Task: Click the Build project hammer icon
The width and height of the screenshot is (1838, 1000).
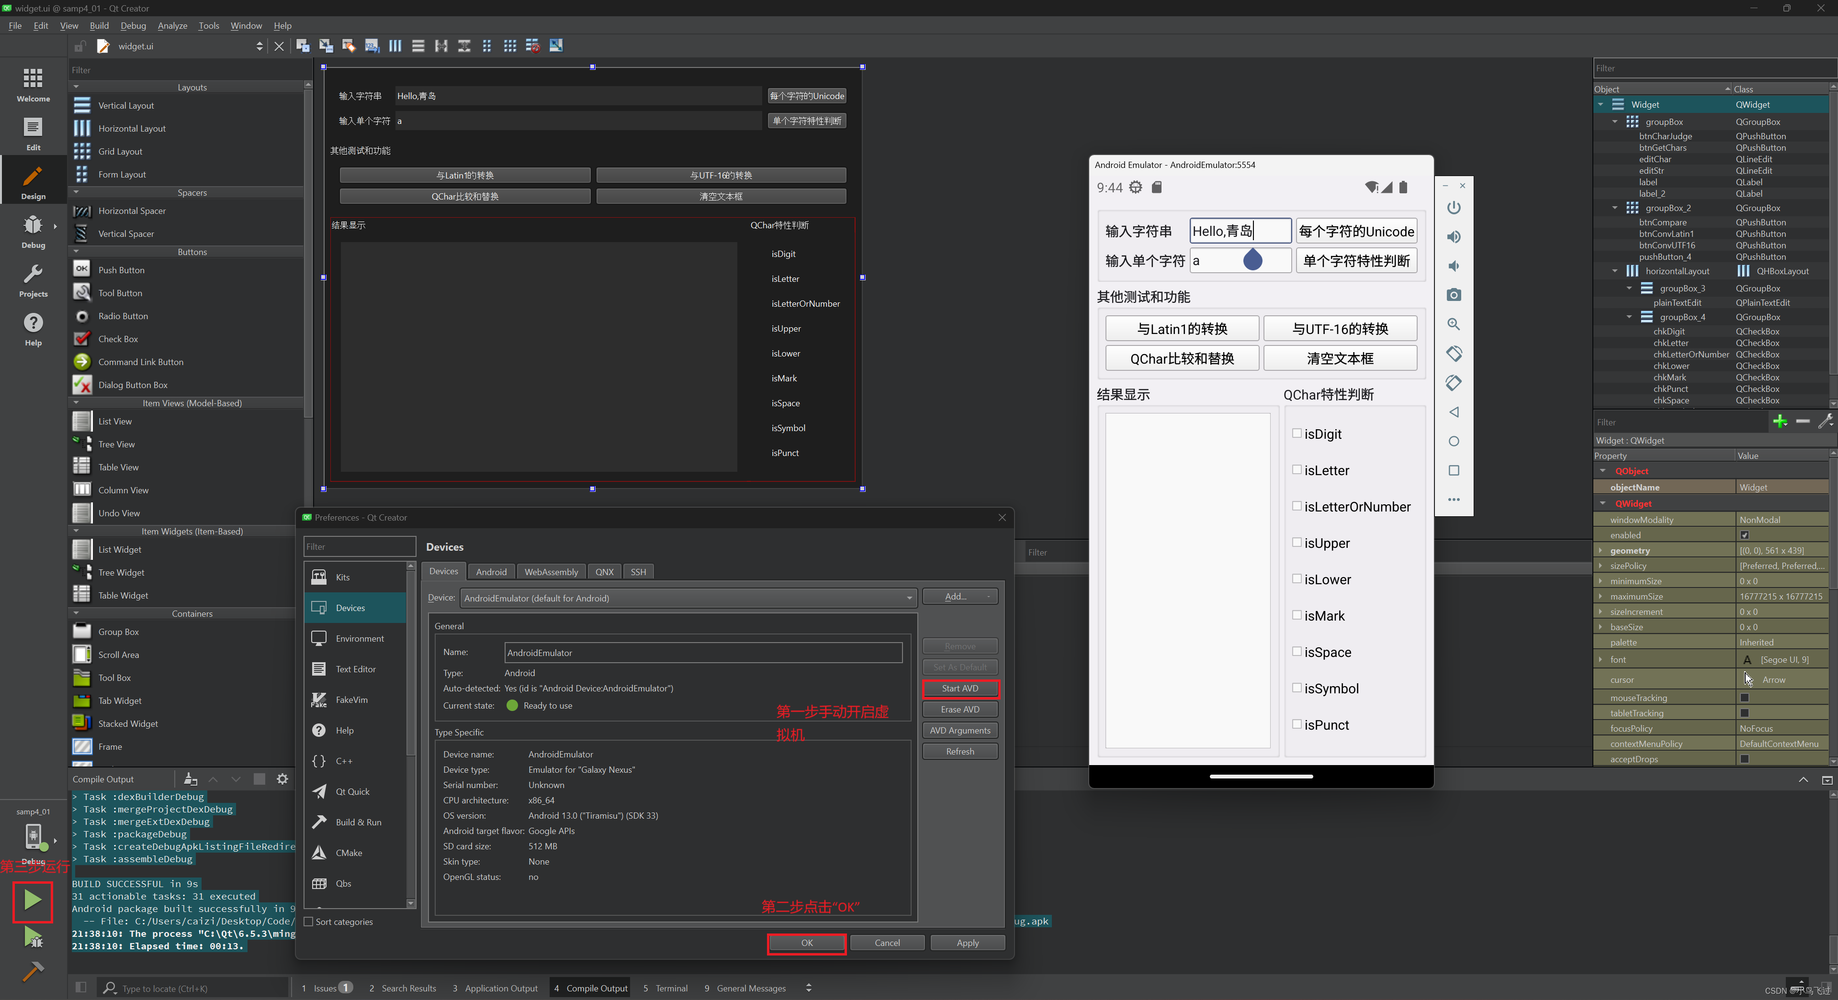Action: (33, 971)
